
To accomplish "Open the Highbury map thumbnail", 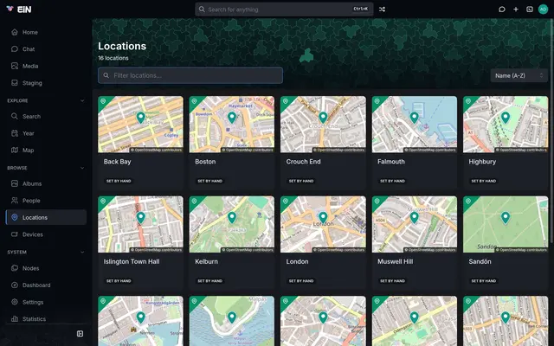I will 506,125.
